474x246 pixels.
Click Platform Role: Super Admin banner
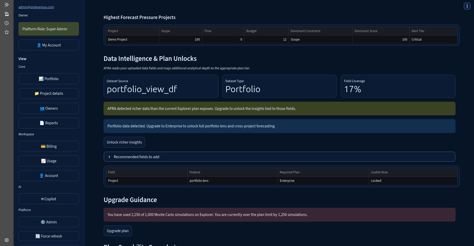click(49, 29)
